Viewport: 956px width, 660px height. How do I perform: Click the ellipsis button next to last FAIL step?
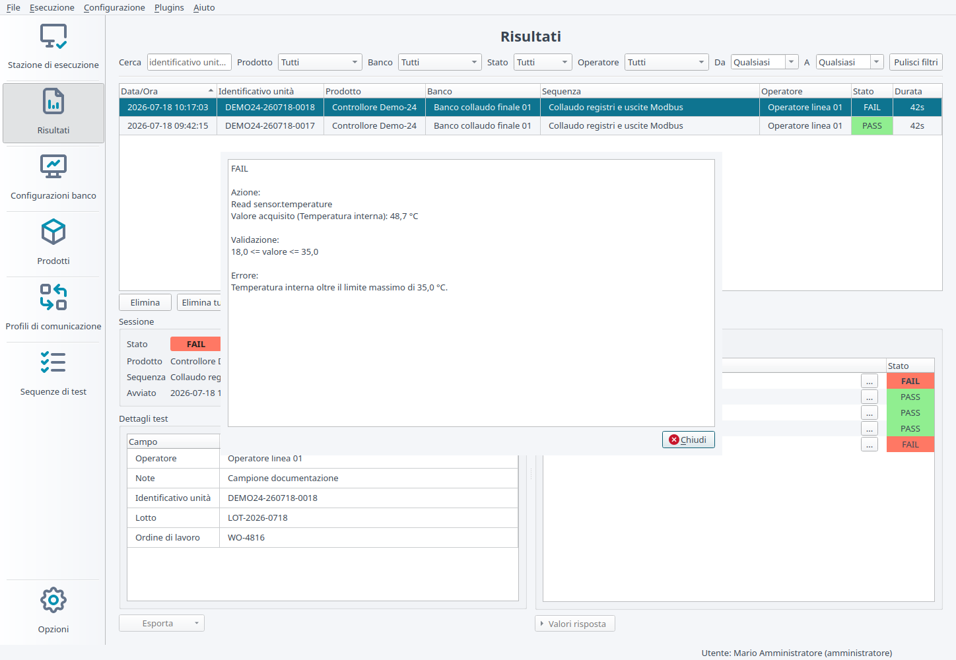[870, 444]
